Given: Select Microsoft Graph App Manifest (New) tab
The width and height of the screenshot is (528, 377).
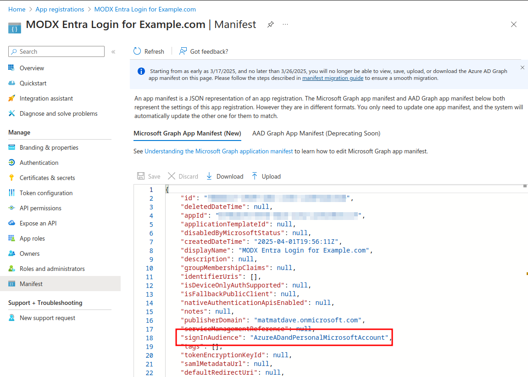Looking at the screenshot, I should 187,134.
